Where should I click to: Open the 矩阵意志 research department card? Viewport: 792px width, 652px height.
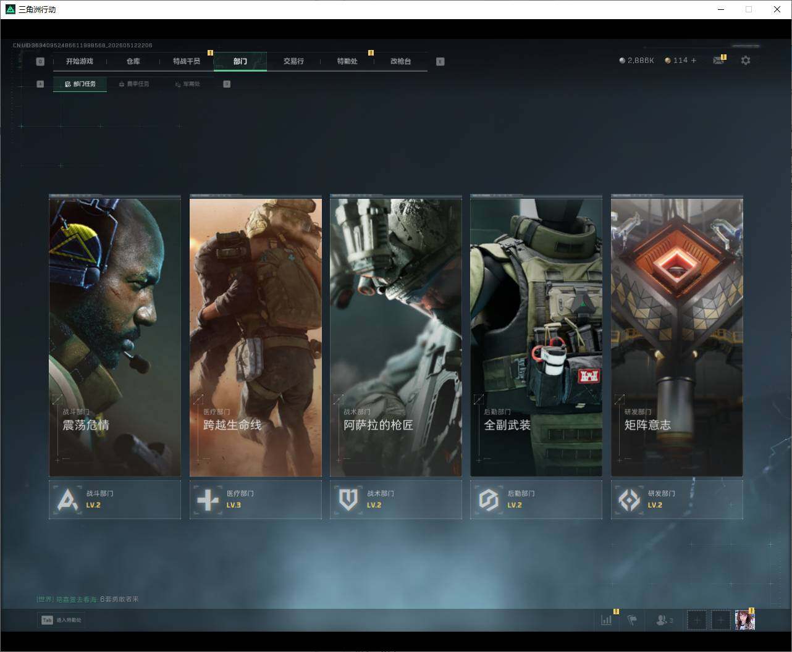677,336
